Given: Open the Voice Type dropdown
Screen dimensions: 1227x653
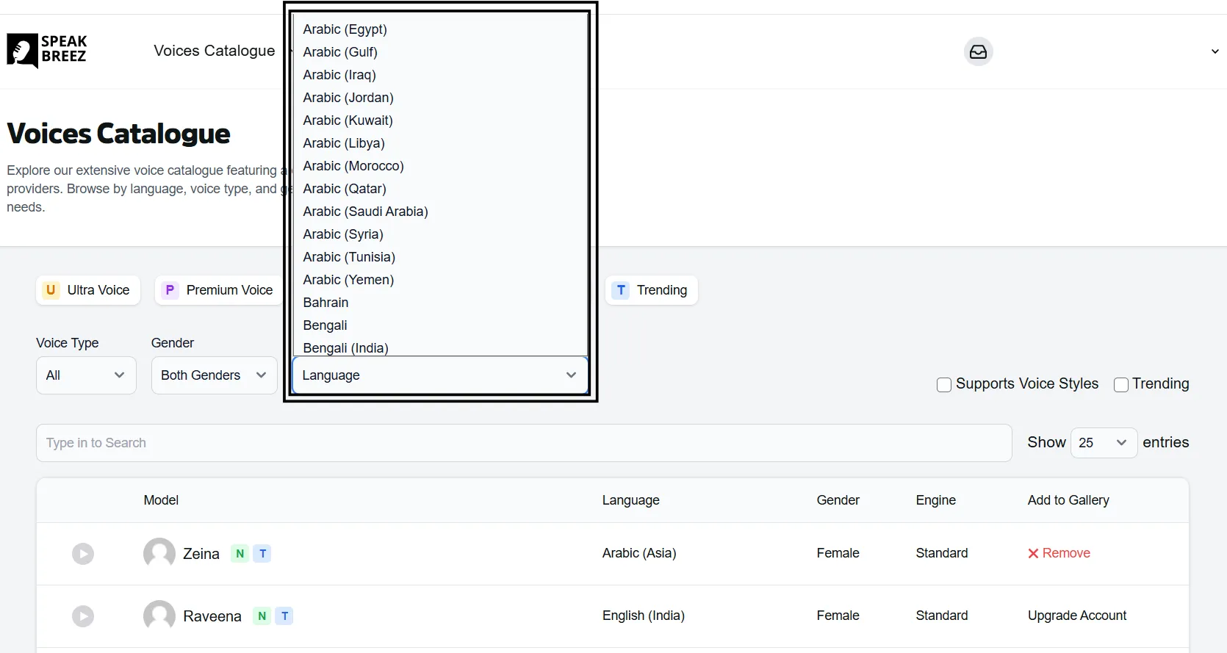Looking at the screenshot, I should (x=86, y=375).
